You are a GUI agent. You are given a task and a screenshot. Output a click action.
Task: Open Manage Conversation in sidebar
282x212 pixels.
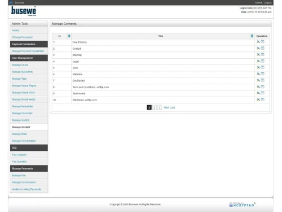(x=24, y=141)
